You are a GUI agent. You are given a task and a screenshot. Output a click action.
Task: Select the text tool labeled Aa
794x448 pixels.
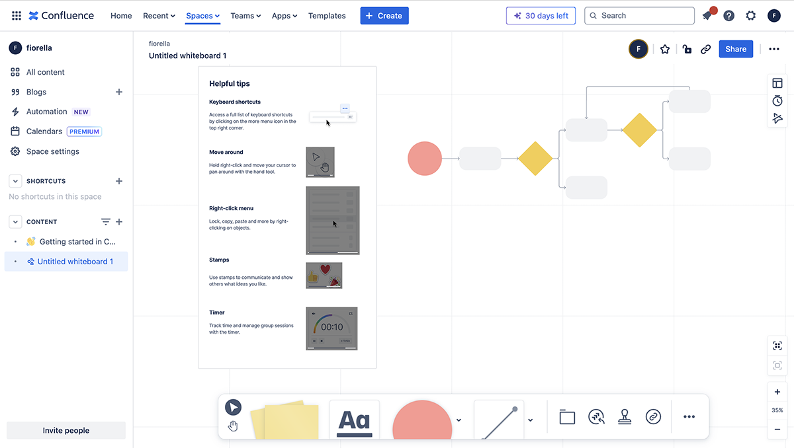coord(354,420)
